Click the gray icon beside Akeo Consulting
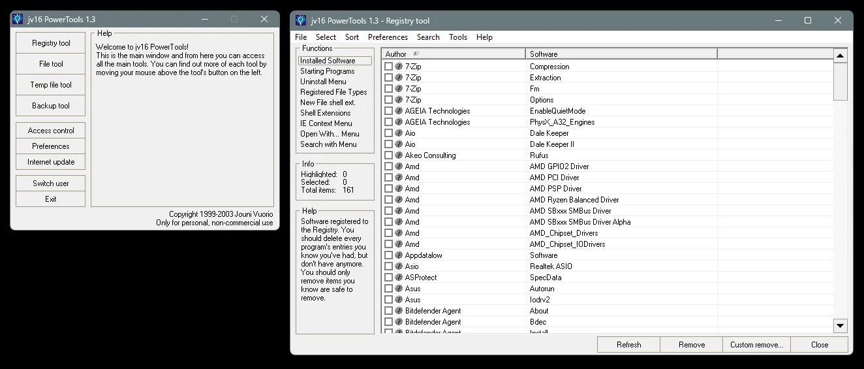 [x=399, y=155]
